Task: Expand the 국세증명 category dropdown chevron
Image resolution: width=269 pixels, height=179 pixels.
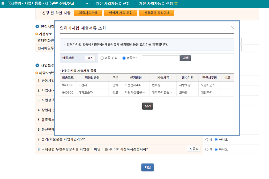Action: [x=87, y=4]
